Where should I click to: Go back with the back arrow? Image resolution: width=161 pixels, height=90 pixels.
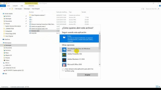tap(2, 9)
